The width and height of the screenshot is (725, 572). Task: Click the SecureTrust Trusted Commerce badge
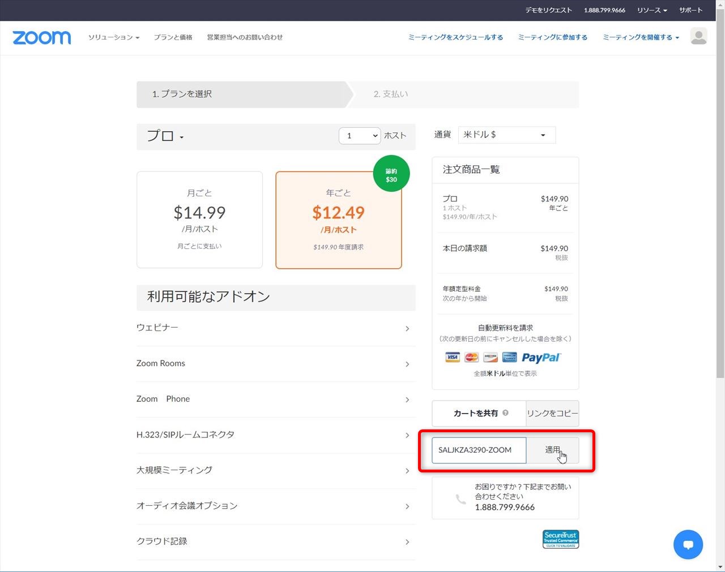point(561,539)
